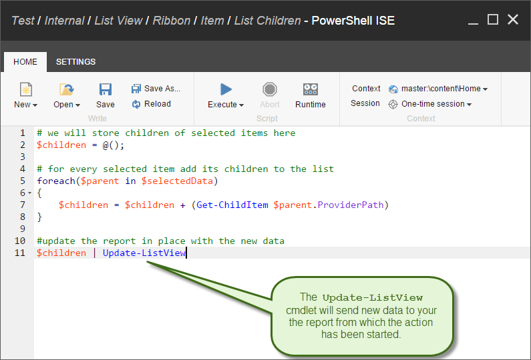Collapse the foreach block fold arrow
Viewport: 531px width, 360px height.
click(29, 193)
